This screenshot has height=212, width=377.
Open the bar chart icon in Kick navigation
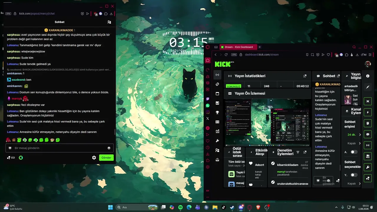click(217, 103)
